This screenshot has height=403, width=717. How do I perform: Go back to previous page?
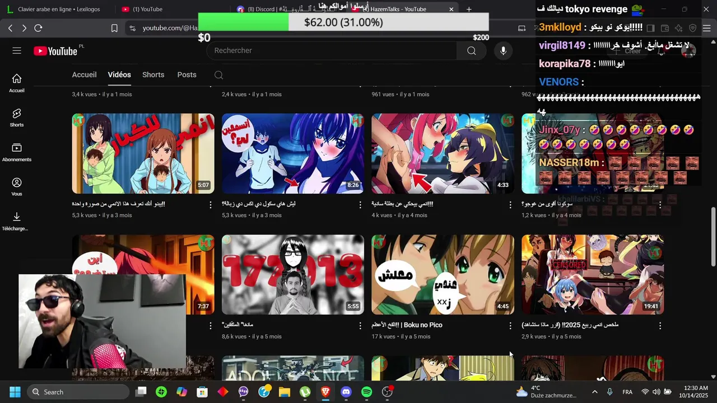coord(10,28)
